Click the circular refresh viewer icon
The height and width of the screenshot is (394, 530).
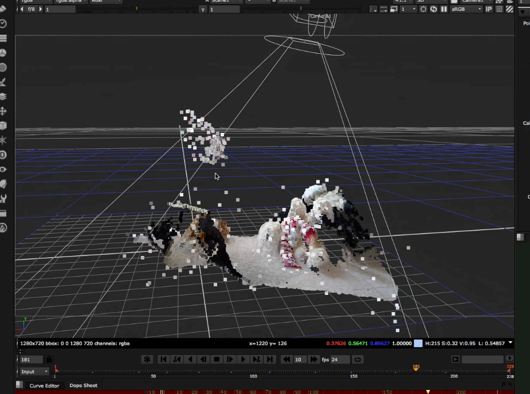[432, 9]
